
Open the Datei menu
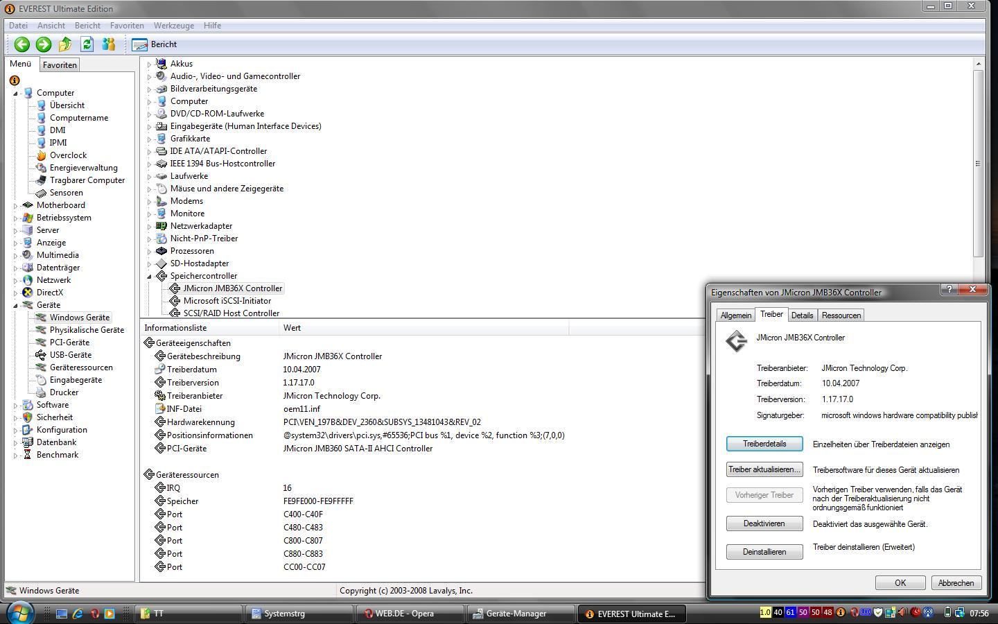point(18,25)
